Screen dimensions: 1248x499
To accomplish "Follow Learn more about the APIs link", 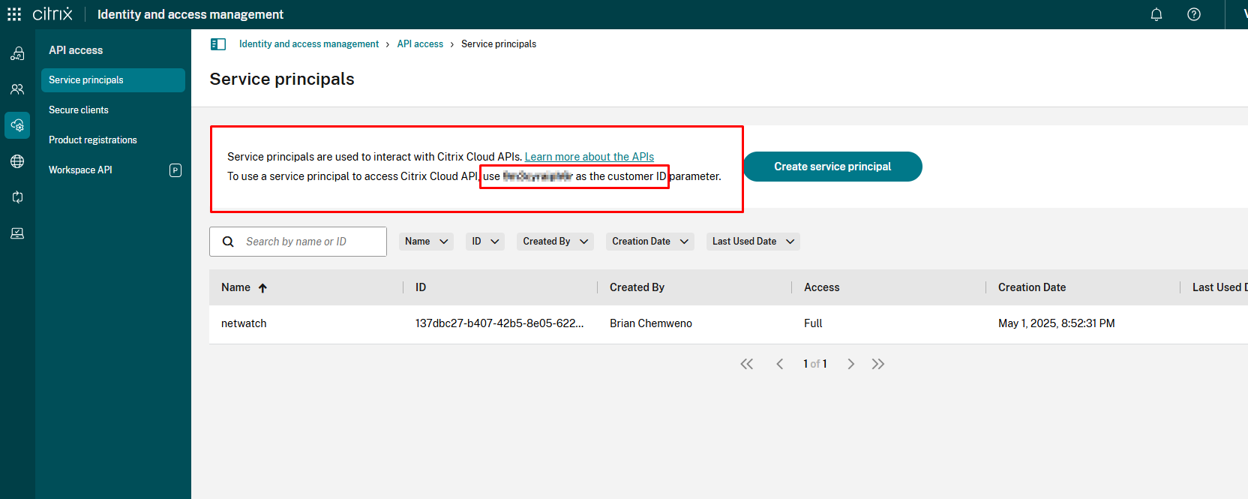I will pos(589,157).
